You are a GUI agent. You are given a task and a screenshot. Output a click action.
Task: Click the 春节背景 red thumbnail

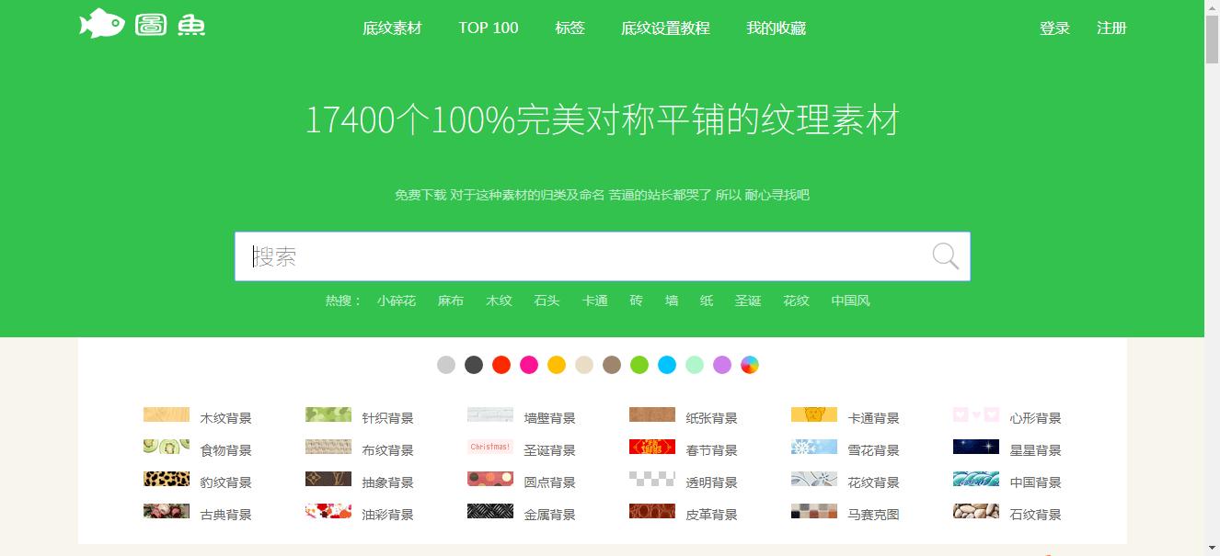click(x=651, y=447)
